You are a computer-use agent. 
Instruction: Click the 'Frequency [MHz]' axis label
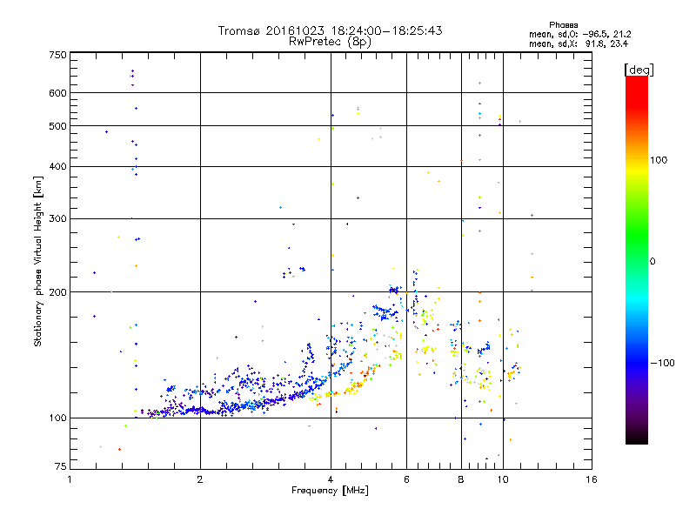click(x=330, y=491)
